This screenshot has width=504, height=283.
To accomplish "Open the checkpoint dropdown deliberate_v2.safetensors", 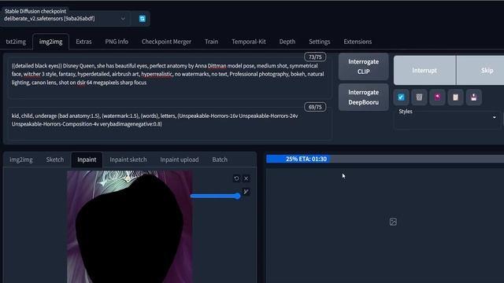I will click(x=65, y=19).
